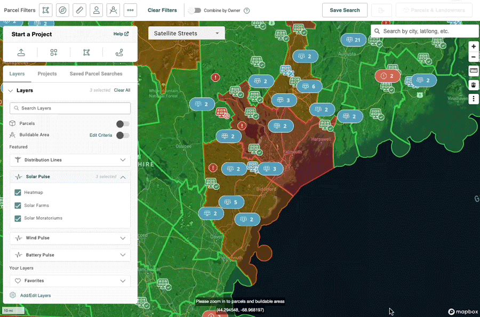The image size is (480, 317).
Task: Click the Edit Criteria link
Action: pos(101,135)
